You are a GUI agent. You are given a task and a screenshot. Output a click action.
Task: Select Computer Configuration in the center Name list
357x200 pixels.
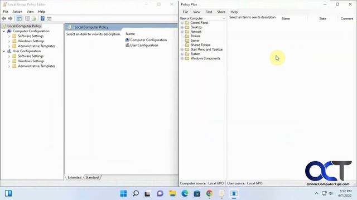point(146,40)
